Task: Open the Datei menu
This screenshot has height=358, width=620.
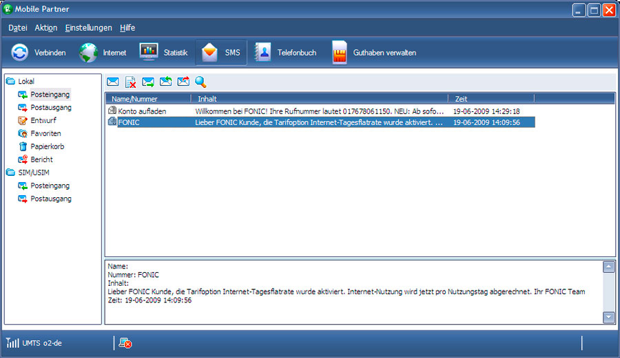Action: (x=18, y=28)
